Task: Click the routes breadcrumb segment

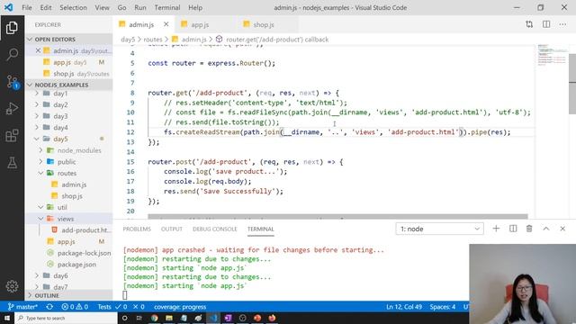Action: click(x=152, y=40)
